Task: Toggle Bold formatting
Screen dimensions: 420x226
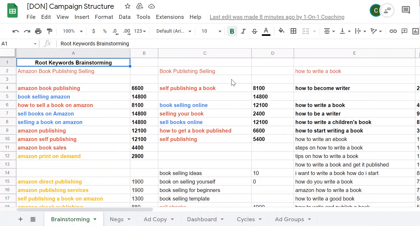Action: pos(232,31)
